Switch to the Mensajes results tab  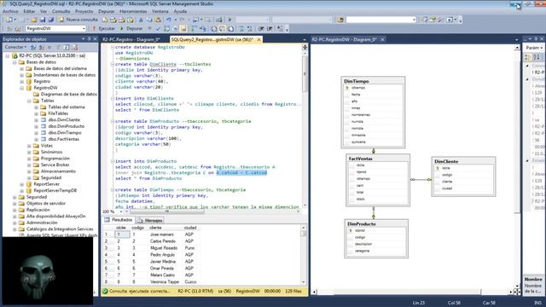[150, 220]
